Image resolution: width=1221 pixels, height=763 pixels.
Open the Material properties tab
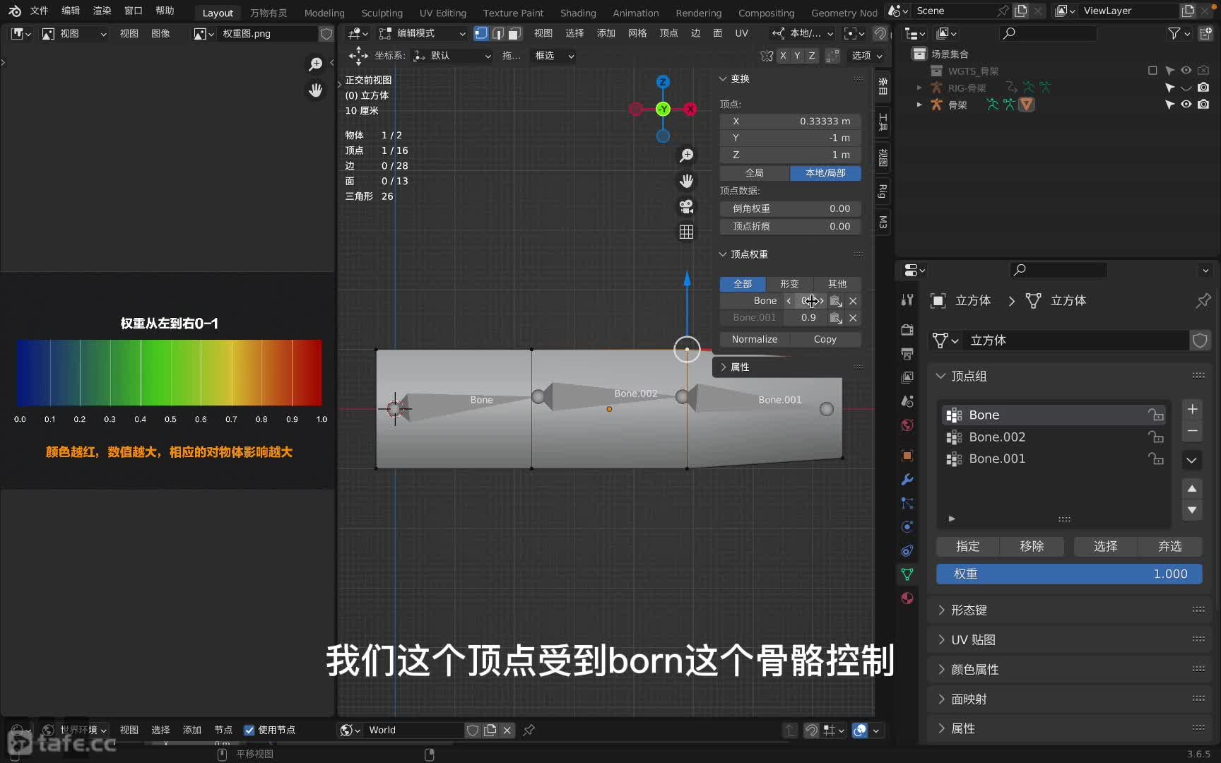tap(907, 598)
